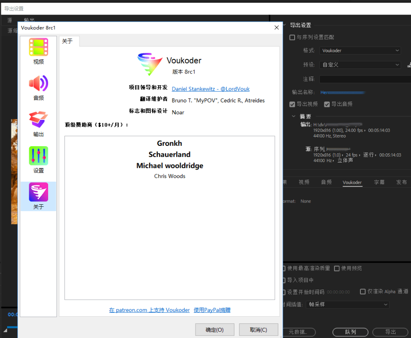Switch to the 视频 tab in export panel

coord(304,182)
